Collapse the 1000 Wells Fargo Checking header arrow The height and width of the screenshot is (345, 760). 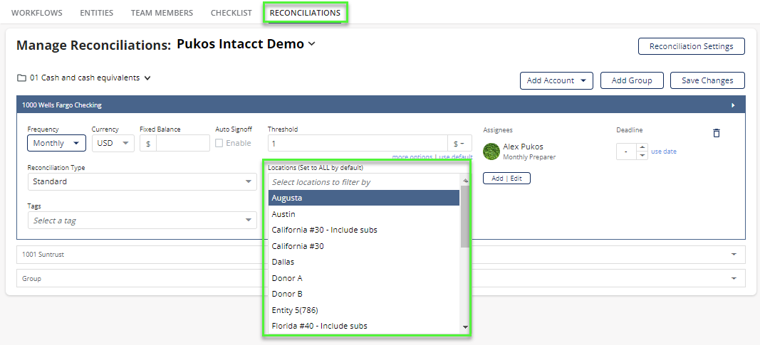733,105
